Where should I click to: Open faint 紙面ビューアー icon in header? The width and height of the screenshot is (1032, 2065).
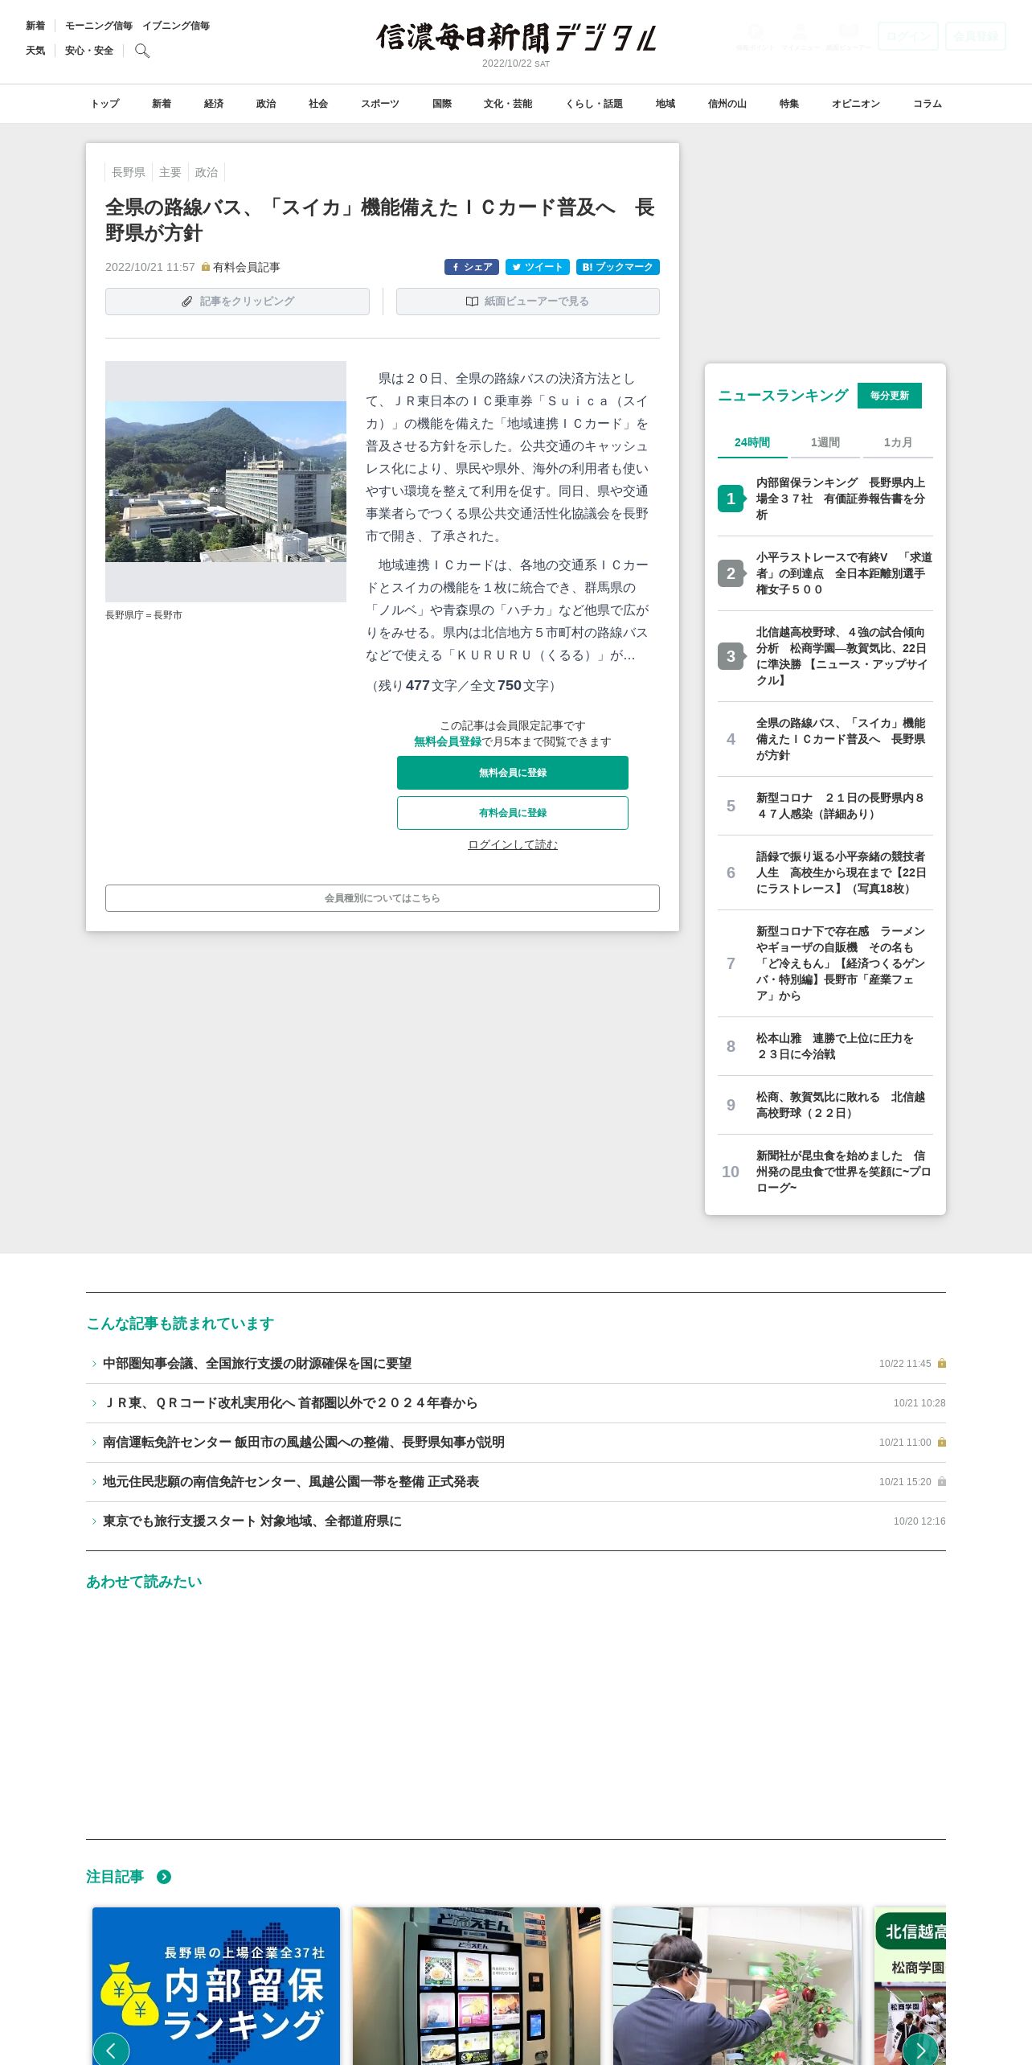[848, 36]
